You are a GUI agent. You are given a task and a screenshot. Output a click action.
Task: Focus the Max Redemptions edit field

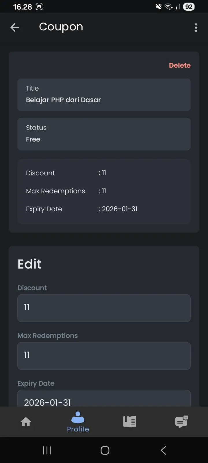104,356
